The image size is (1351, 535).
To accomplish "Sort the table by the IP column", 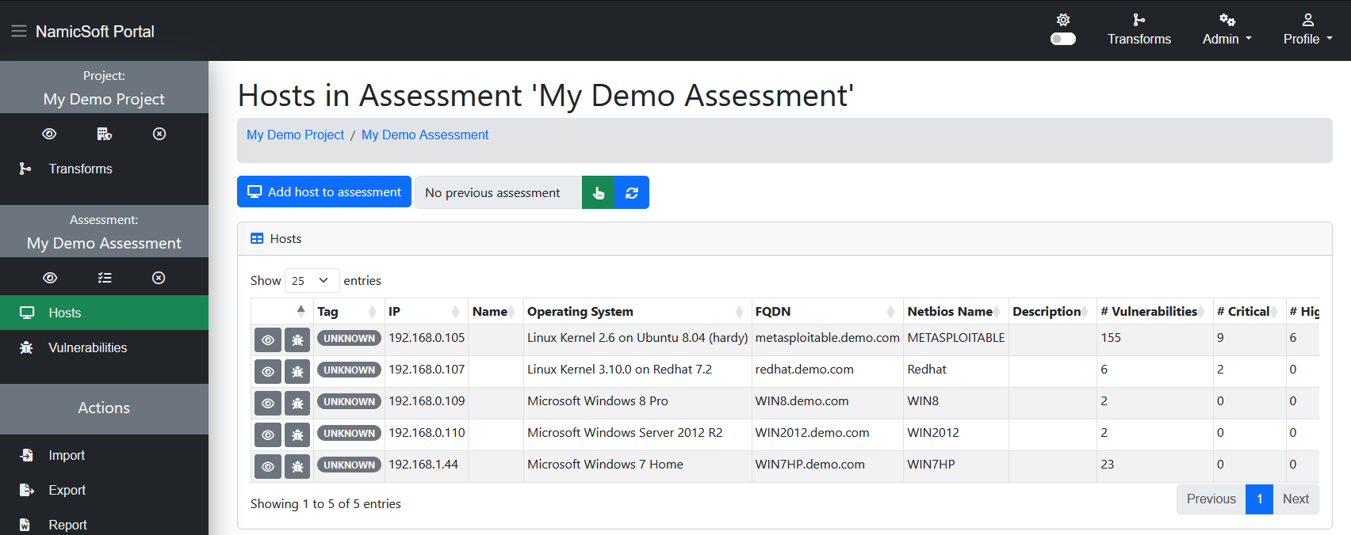I will point(424,311).
